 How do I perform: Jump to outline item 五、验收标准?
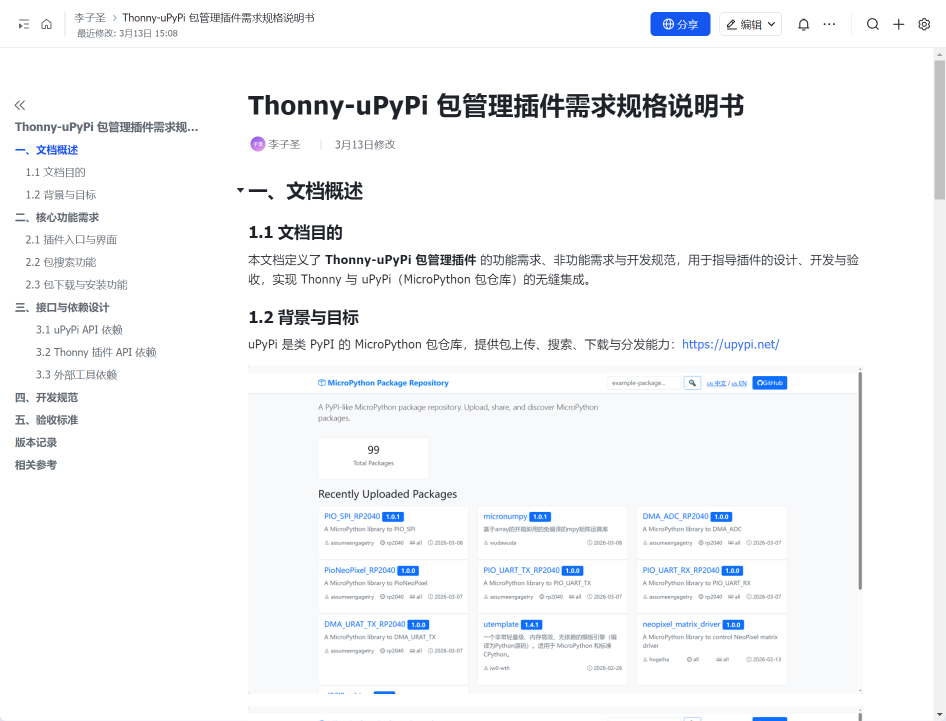(46, 420)
